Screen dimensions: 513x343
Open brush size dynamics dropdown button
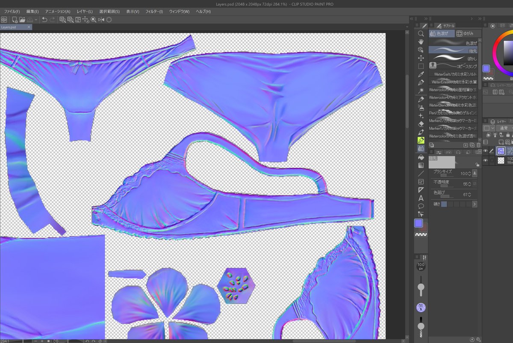pyautogui.click(x=475, y=173)
